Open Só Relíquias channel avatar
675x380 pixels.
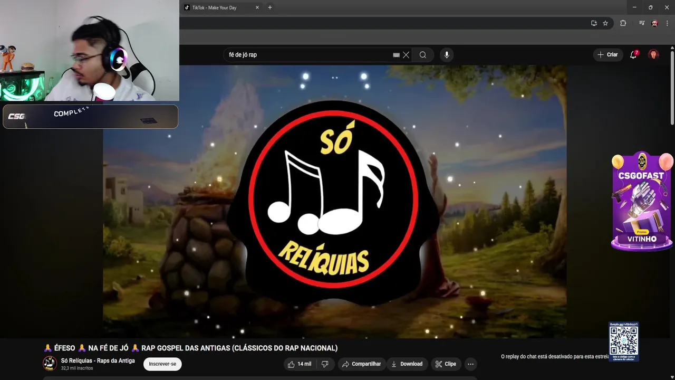[x=50, y=364]
